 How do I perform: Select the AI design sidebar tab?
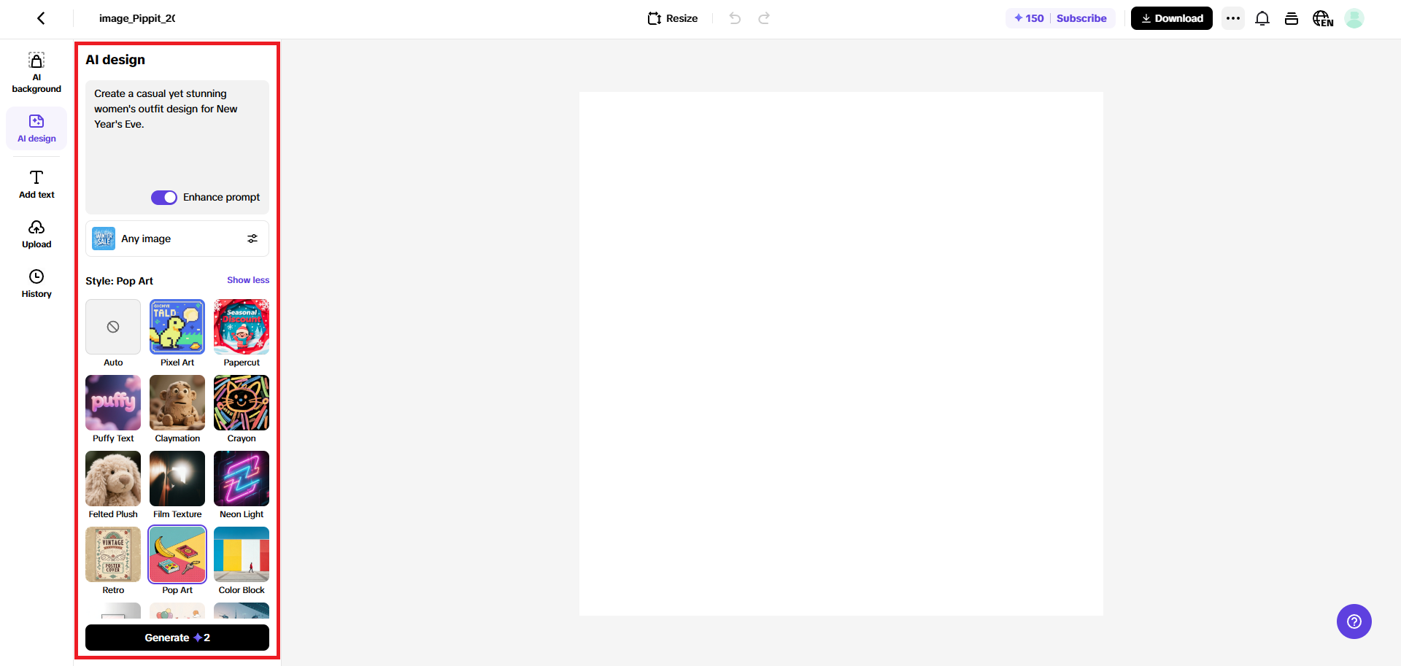click(36, 128)
